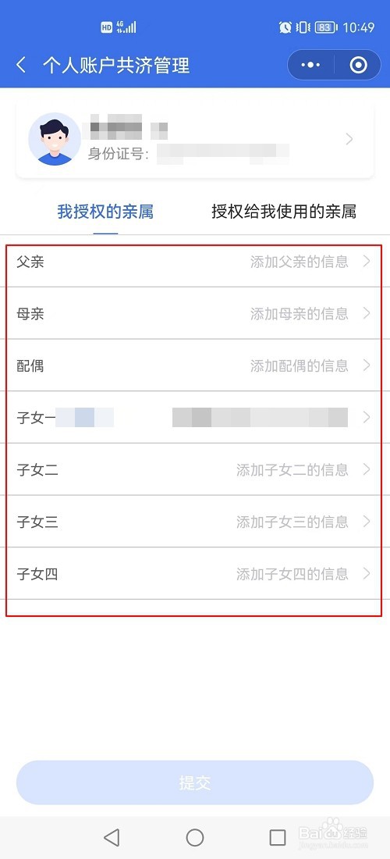Tap the 提交 submit button
Viewport: 390px width, 859px height.
pos(195,782)
